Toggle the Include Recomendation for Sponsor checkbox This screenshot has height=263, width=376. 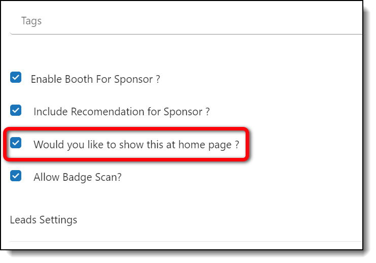click(16, 110)
